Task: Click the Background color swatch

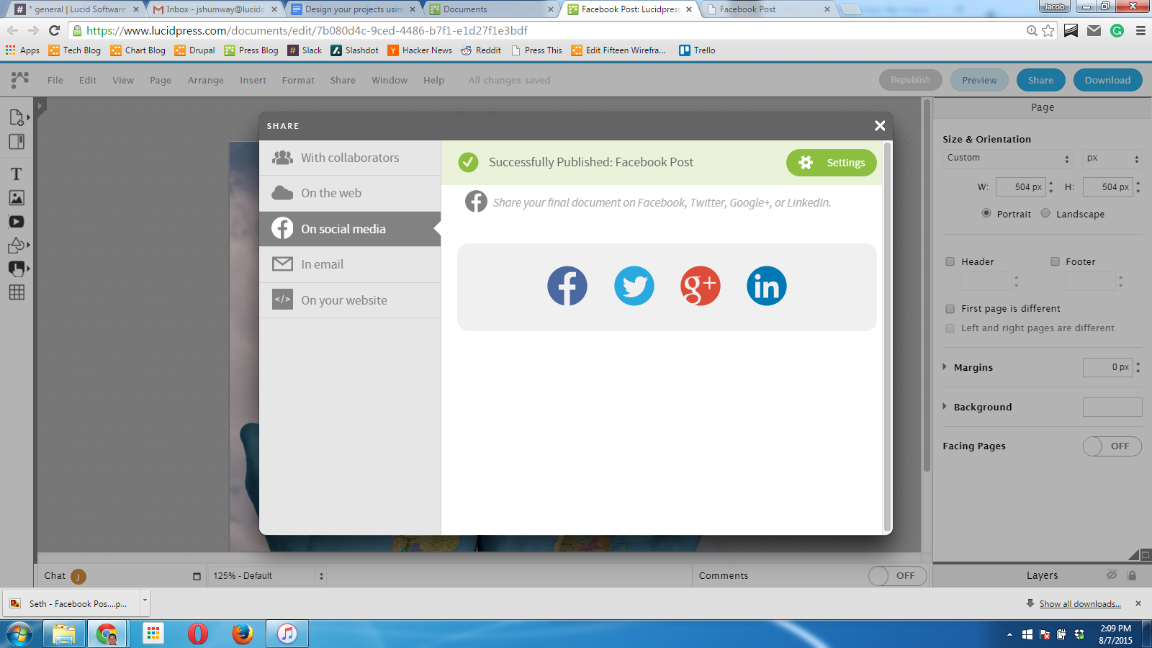Action: click(x=1112, y=408)
